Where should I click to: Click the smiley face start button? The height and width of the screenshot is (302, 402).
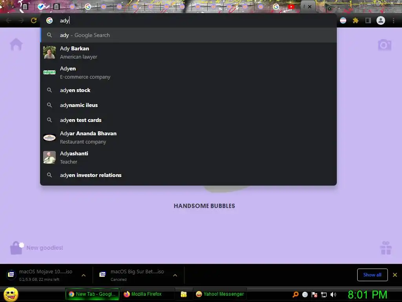point(11,295)
